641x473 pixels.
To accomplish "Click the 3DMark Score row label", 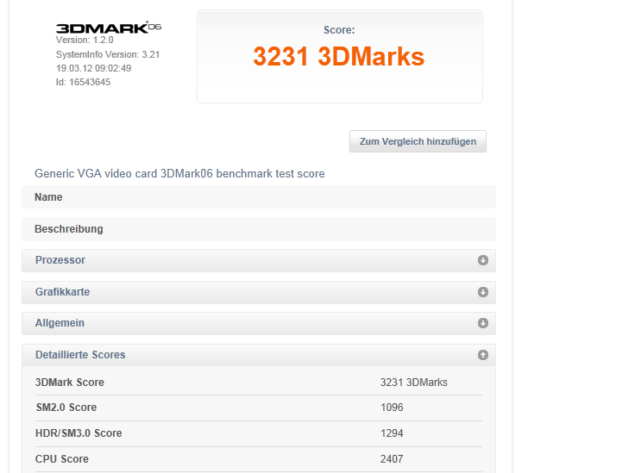I will (x=70, y=383).
